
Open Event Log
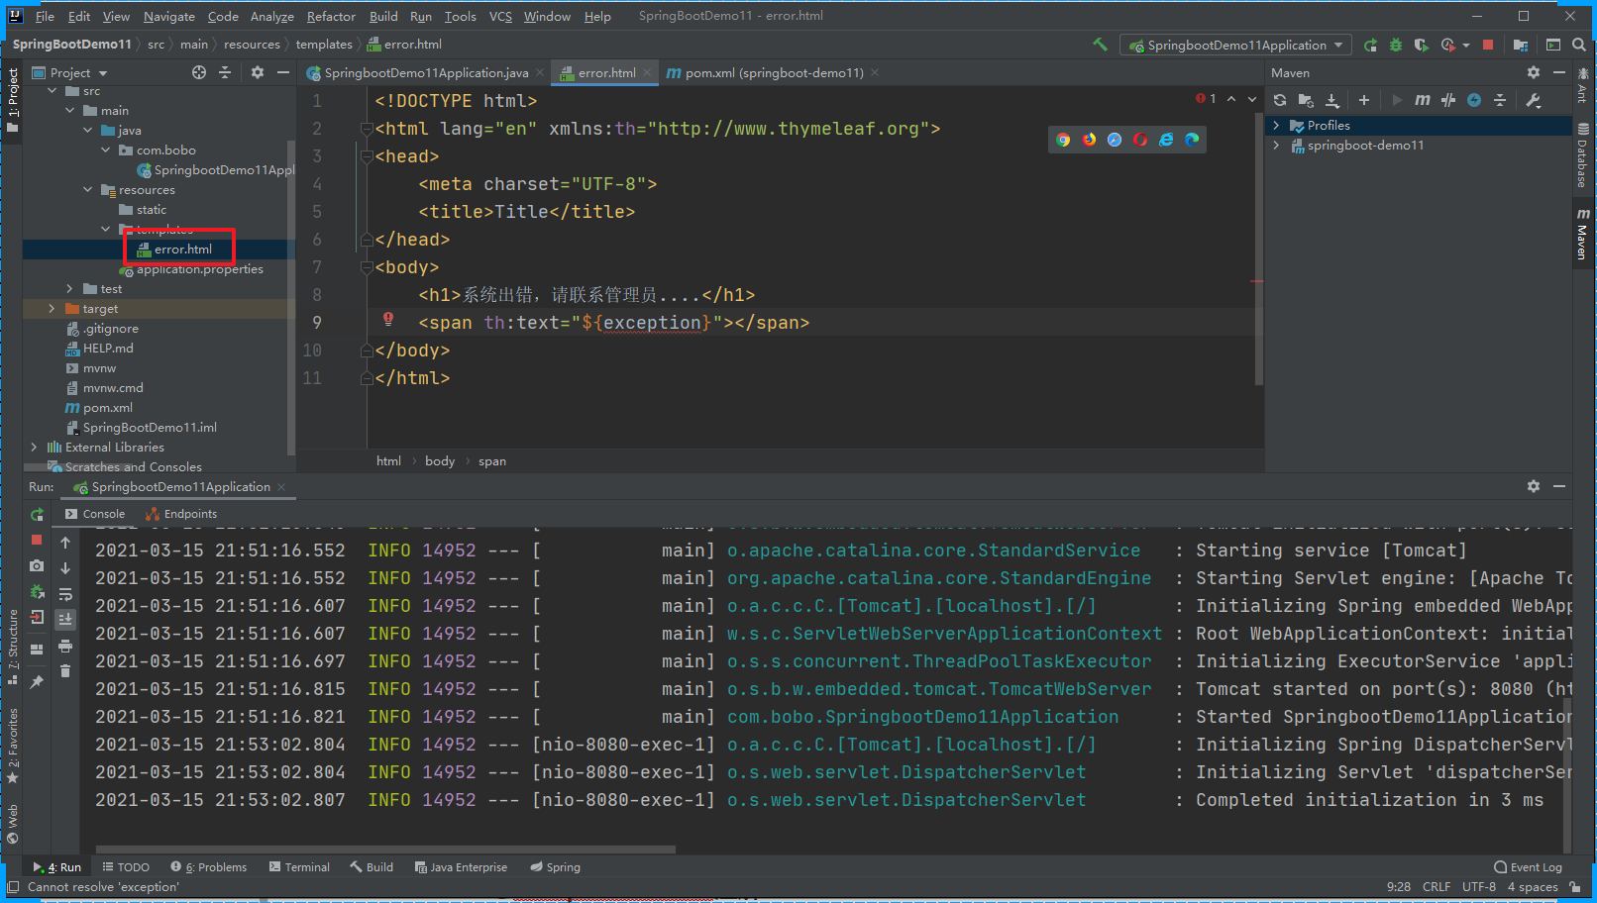pos(1528,867)
